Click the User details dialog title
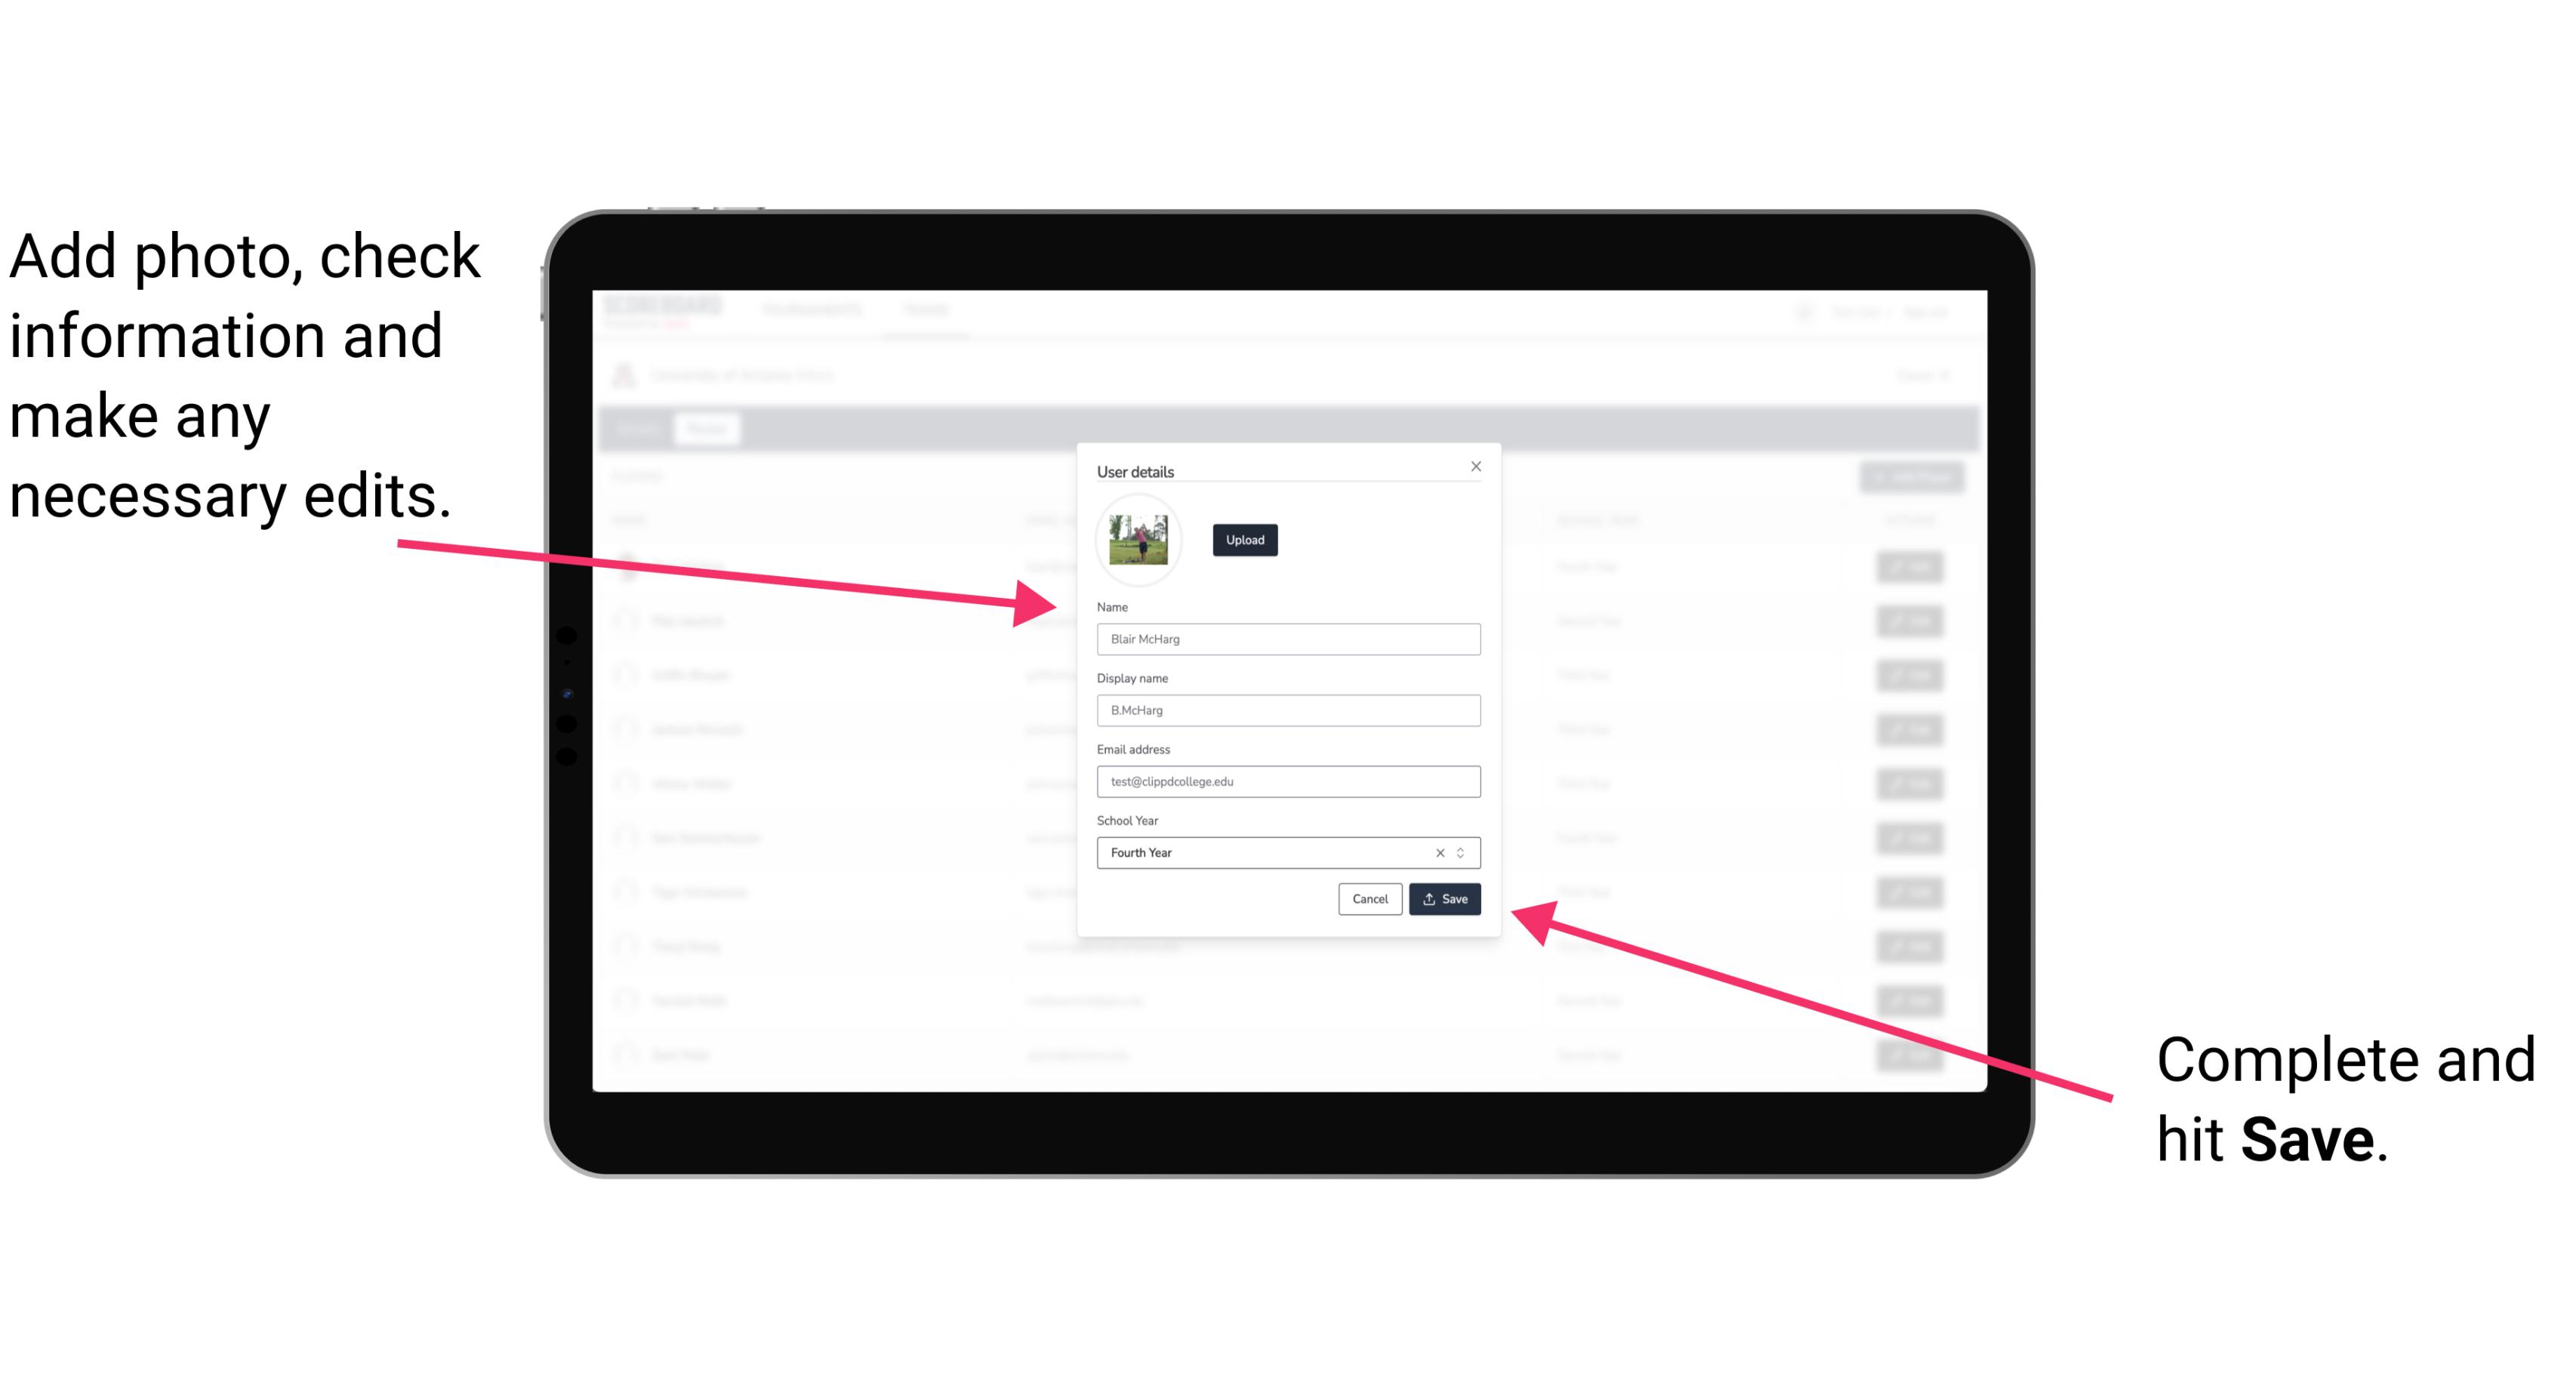Screen dimensions: 2576x1386 click(1137, 471)
